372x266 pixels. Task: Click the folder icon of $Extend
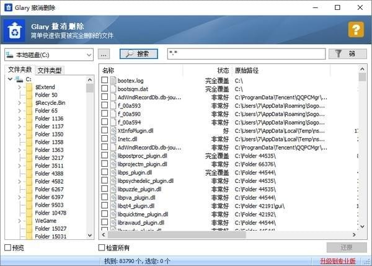tap(29, 87)
